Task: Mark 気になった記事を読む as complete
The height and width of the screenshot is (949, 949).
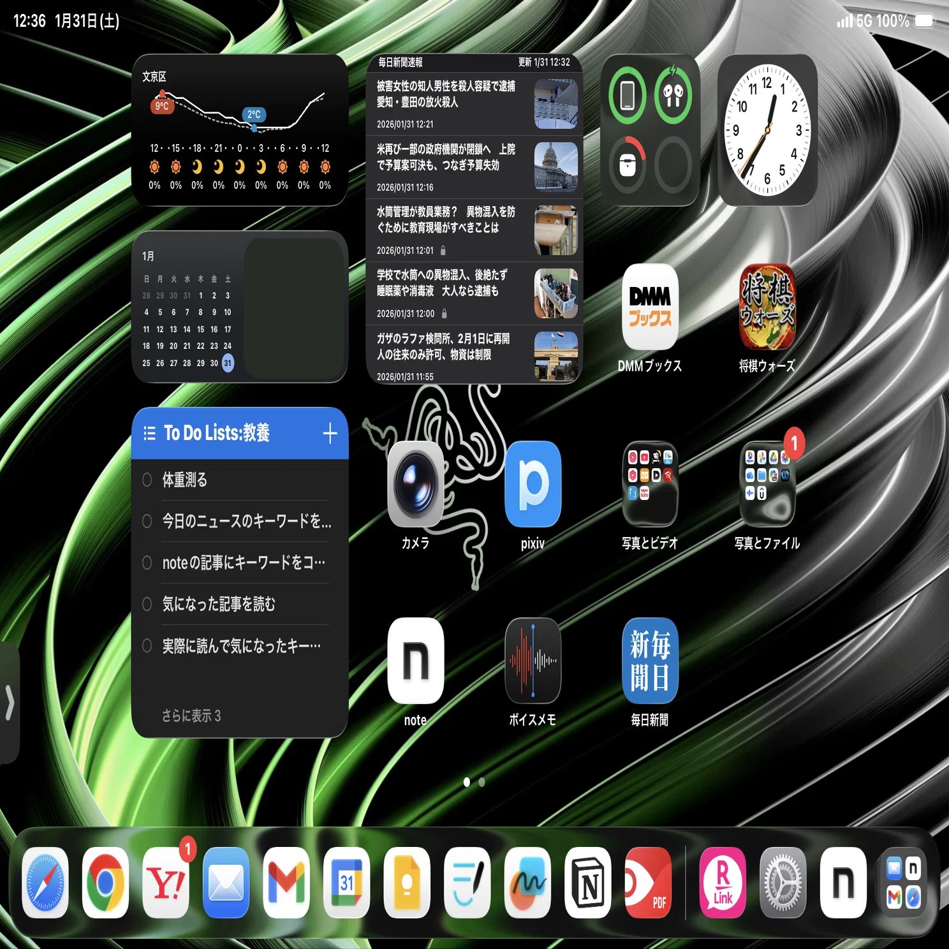Action: point(147,604)
